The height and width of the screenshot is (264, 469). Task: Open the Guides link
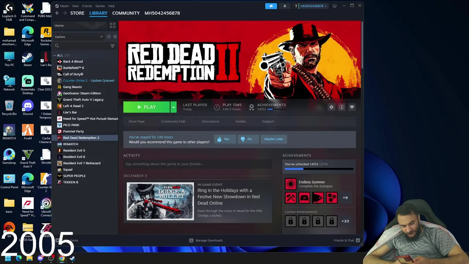[x=241, y=121]
